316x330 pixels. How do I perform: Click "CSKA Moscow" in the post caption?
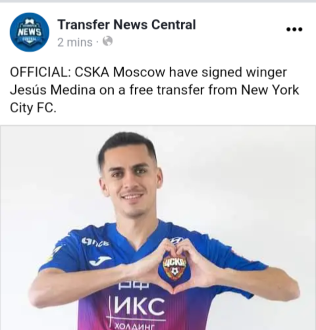120,72
